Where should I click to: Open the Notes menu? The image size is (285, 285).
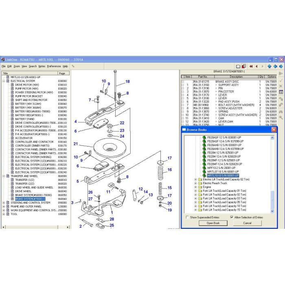[x=42, y=66]
